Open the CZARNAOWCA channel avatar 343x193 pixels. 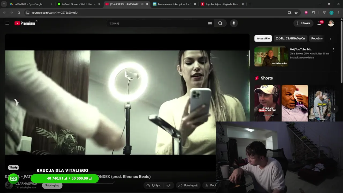(9, 185)
